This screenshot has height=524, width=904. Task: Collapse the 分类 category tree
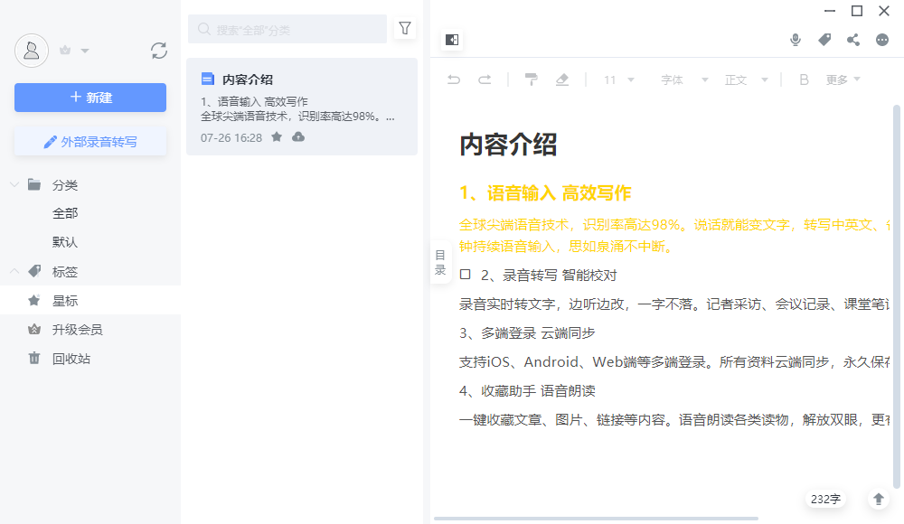point(14,184)
